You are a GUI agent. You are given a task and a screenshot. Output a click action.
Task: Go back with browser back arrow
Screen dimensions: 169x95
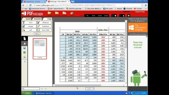23,5
